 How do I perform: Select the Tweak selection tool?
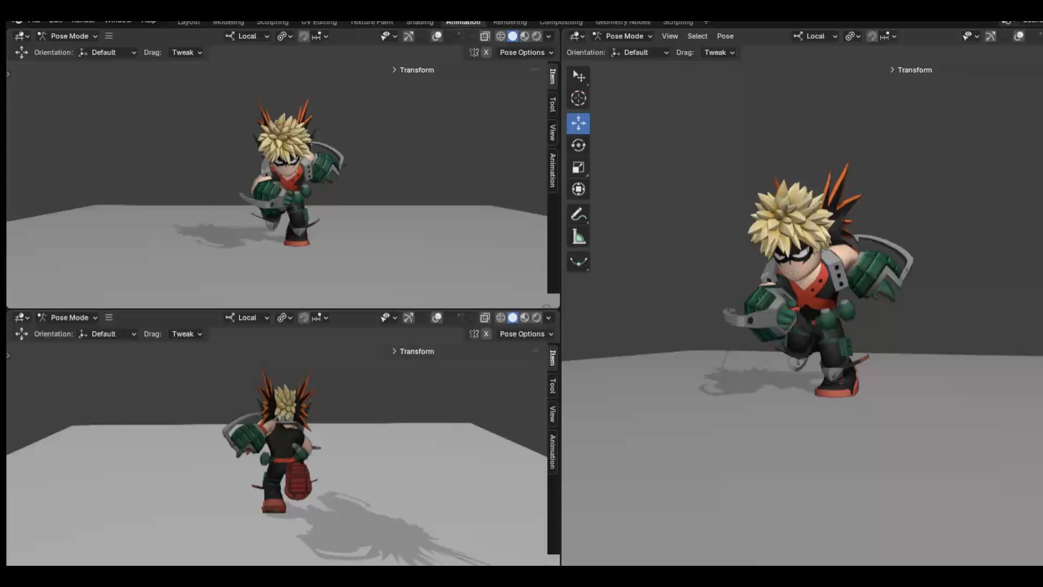tap(578, 77)
